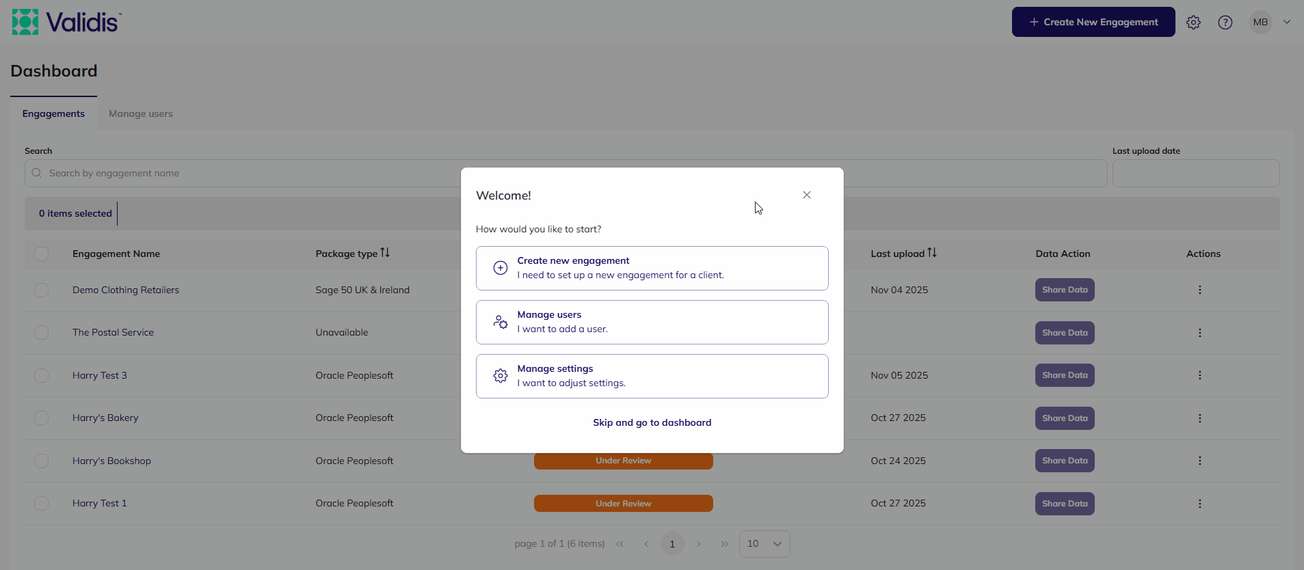The image size is (1304, 570).
Task: Choose Manage settings option in dialog
Action: click(x=652, y=376)
